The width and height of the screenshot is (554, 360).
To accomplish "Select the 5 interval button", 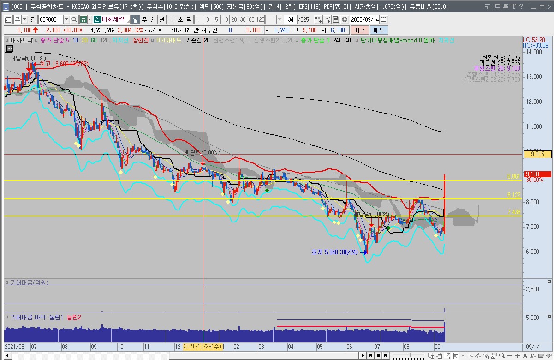I will tap(216, 19).
